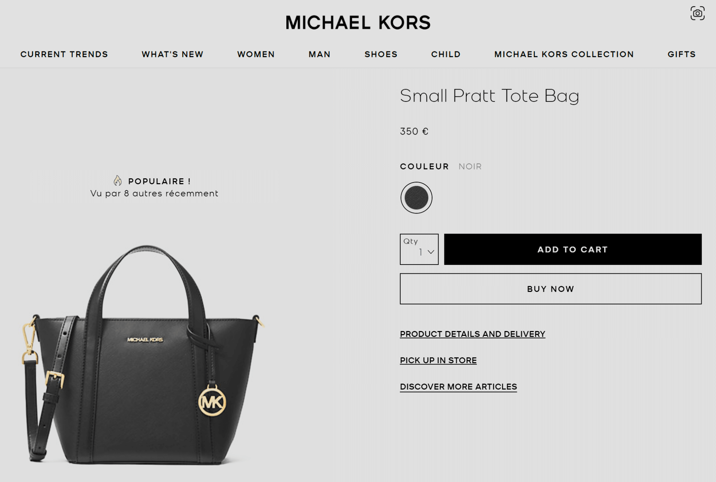The width and height of the screenshot is (716, 482).
Task: Open the Shoes category
Action: point(381,54)
